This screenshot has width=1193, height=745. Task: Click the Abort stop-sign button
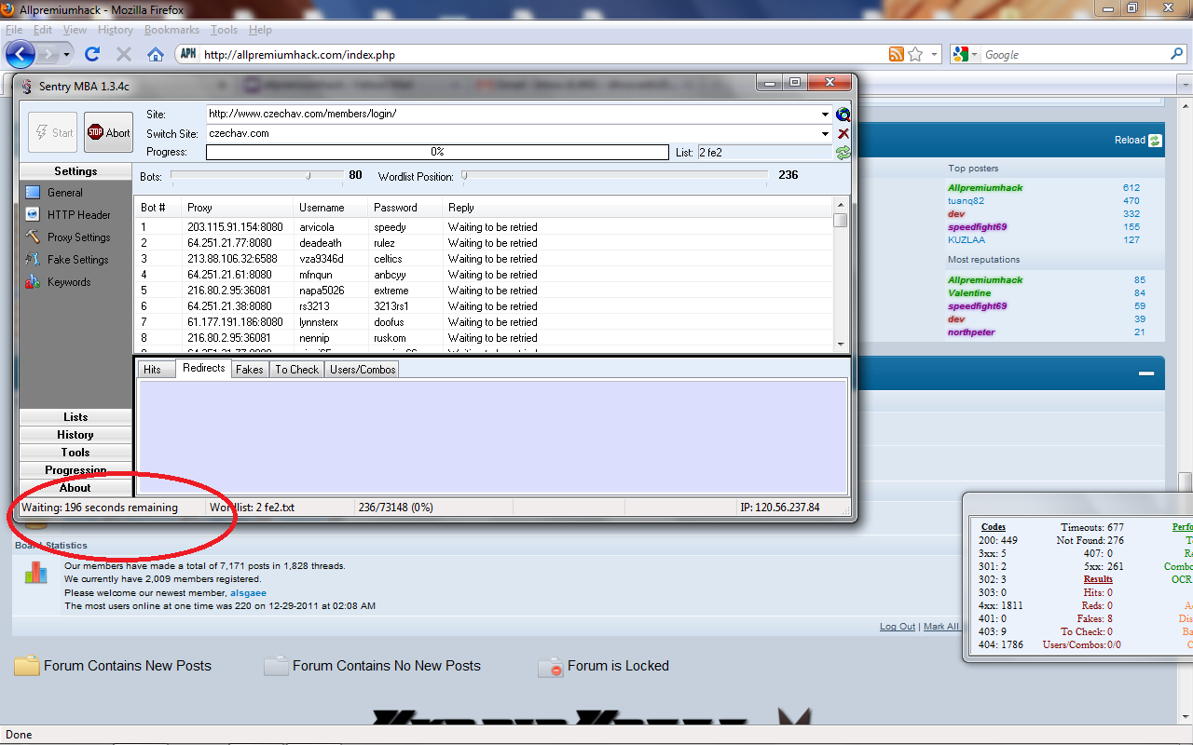(x=108, y=132)
